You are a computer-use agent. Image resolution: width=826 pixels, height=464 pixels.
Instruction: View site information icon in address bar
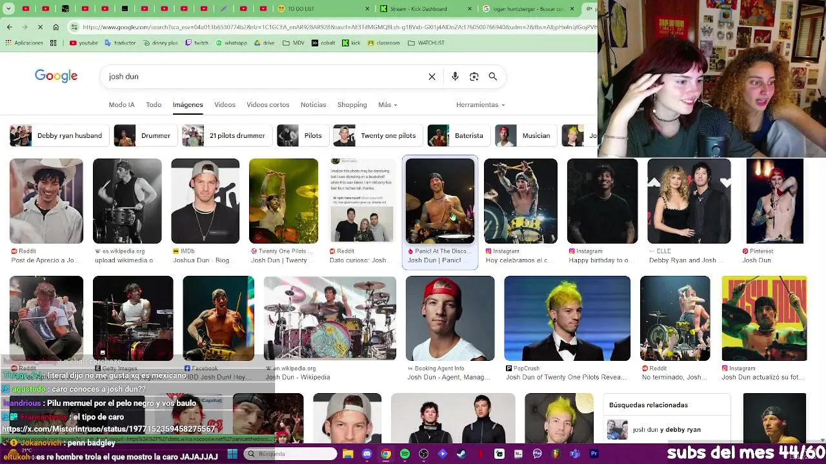coord(75,27)
